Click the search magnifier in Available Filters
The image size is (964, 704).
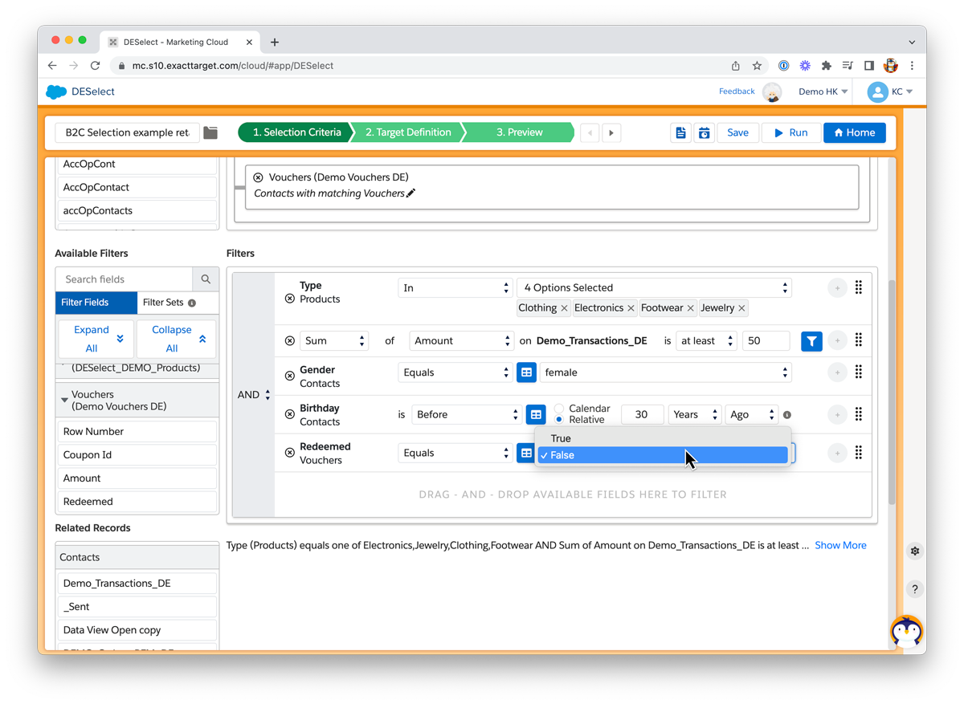pos(206,279)
